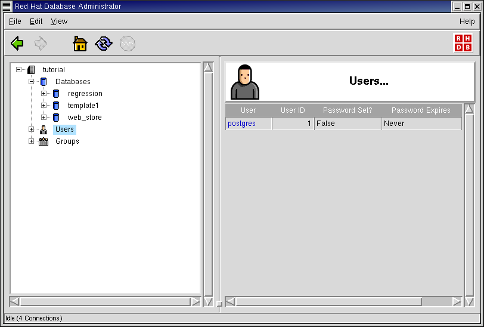
Task: Click the regression database icon
Action: (56, 93)
